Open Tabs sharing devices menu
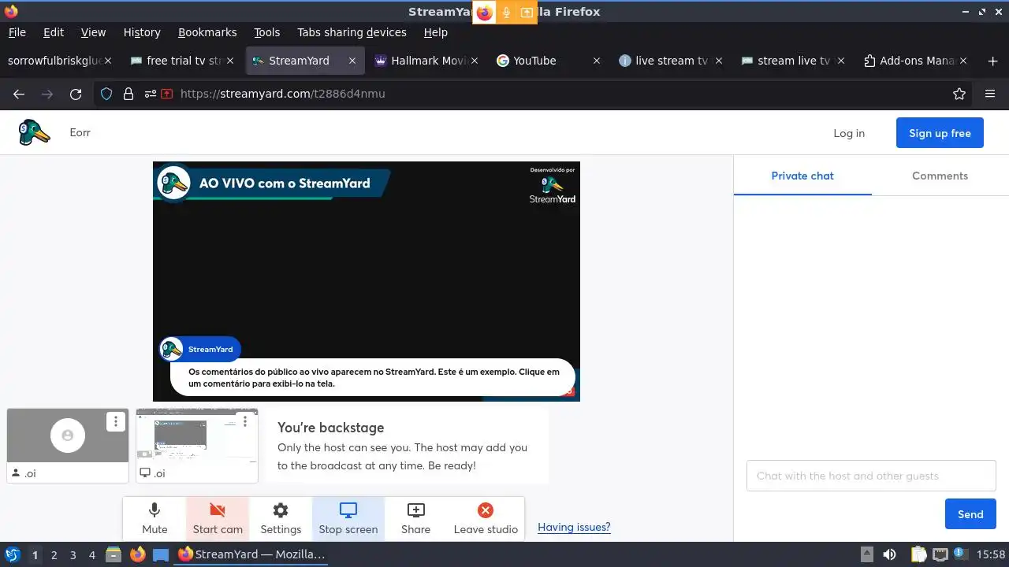The image size is (1009, 567). (x=352, y=32)
